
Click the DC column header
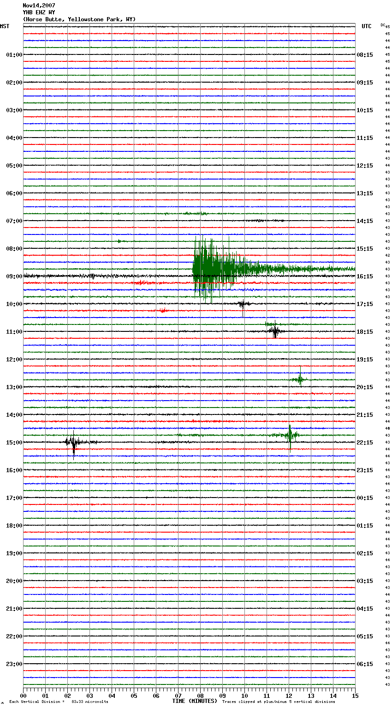(383, 25)
